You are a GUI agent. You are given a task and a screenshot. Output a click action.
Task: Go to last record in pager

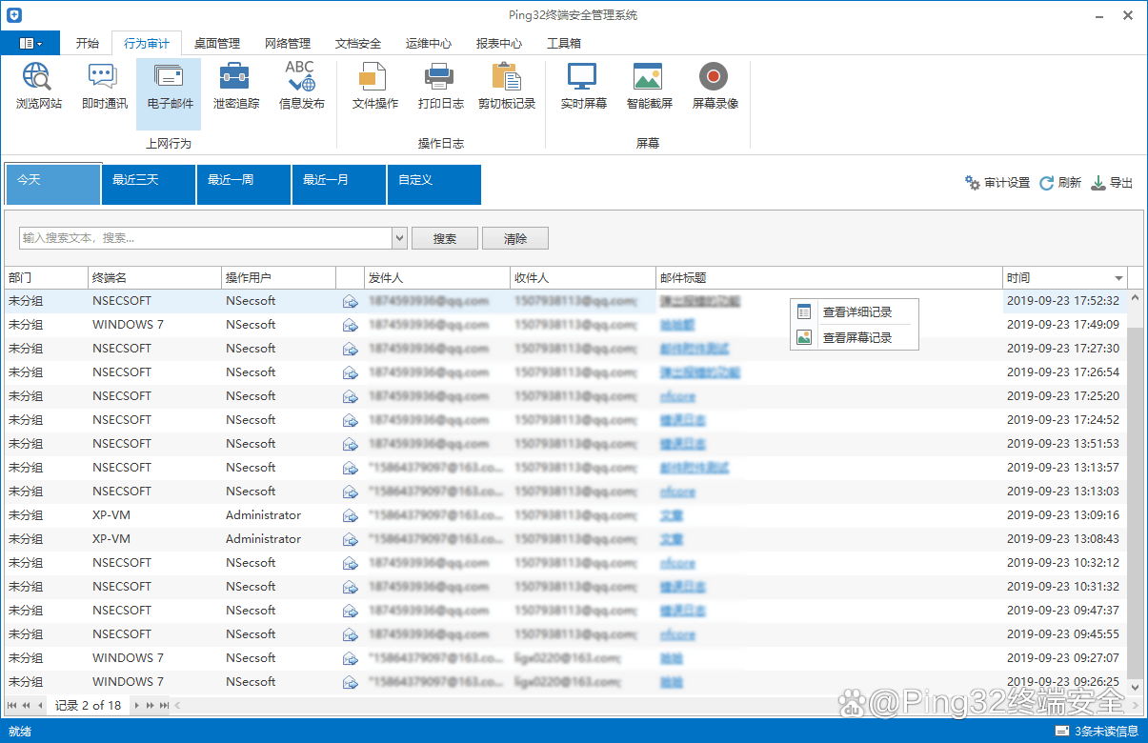(x=164, y=706)
